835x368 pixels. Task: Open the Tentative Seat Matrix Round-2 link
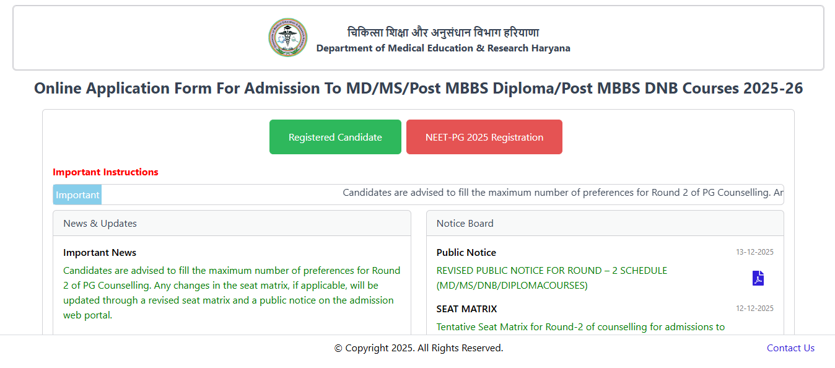(580, 326)
